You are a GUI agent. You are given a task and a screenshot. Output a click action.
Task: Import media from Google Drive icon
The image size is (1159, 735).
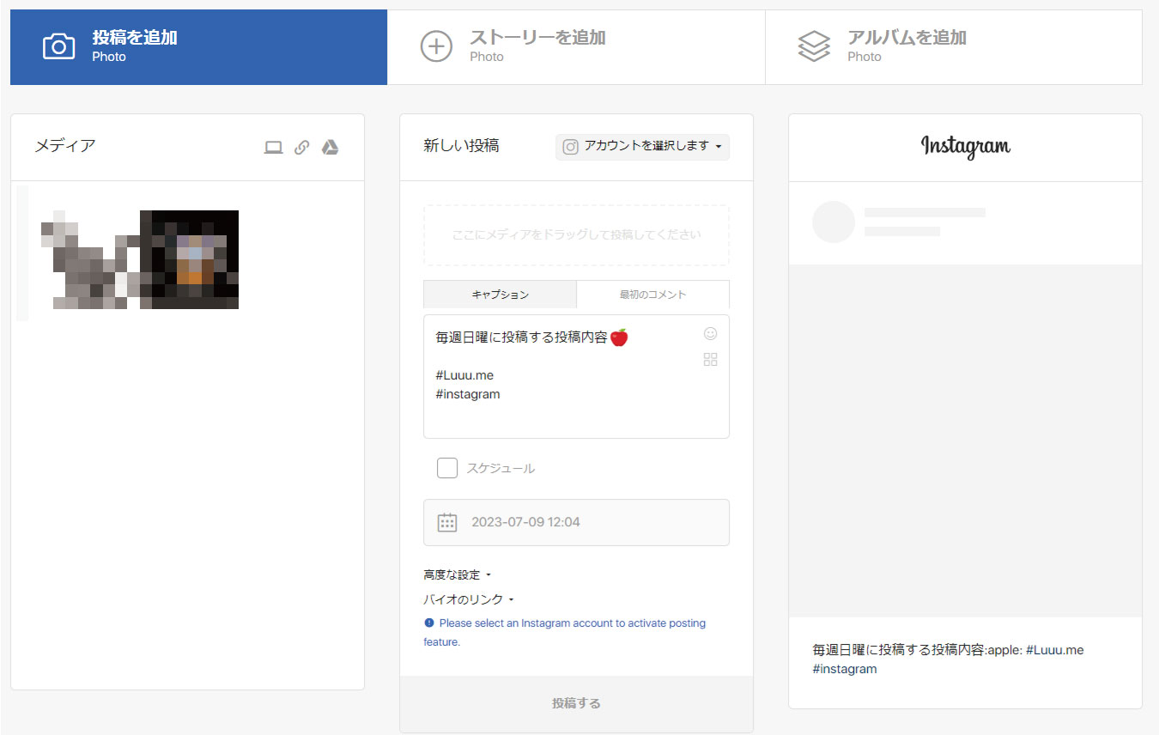point(330,148)
